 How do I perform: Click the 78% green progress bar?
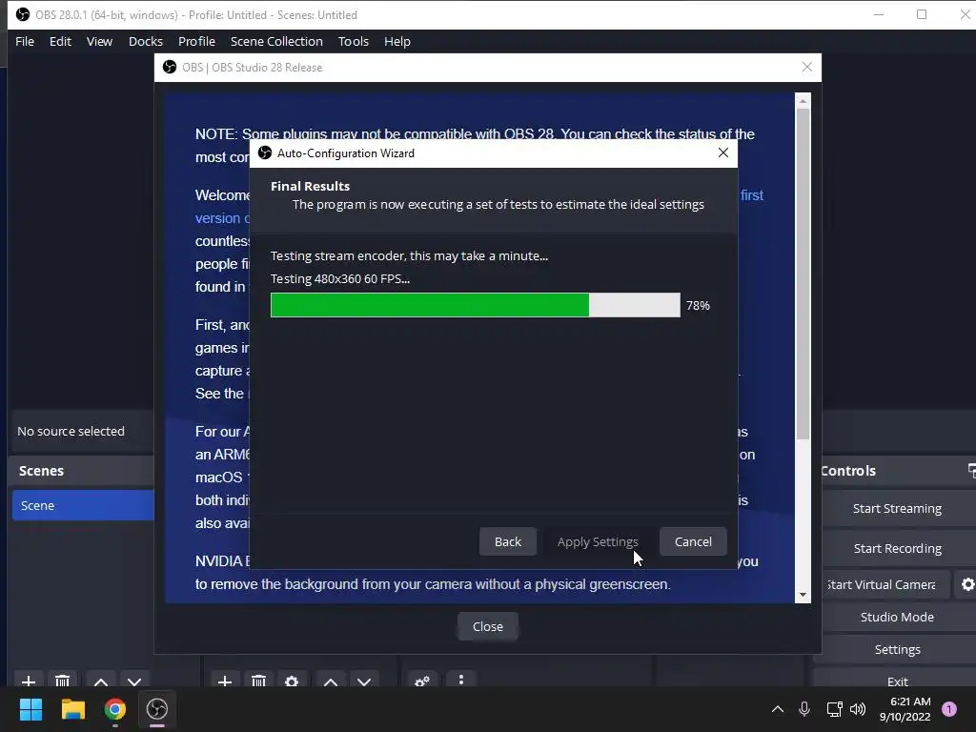pos(476,305)
